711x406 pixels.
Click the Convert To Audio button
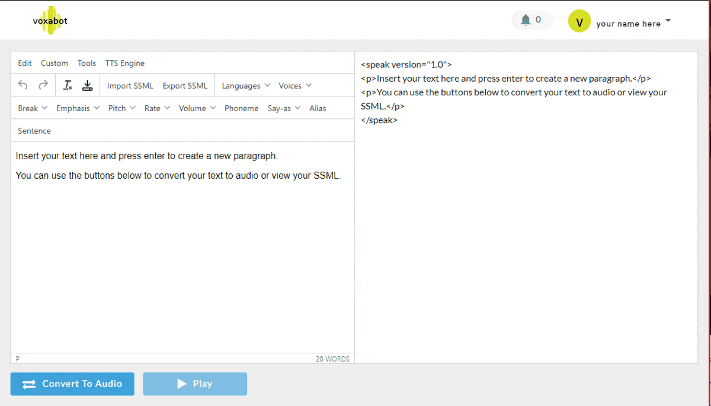click(72, 384)
